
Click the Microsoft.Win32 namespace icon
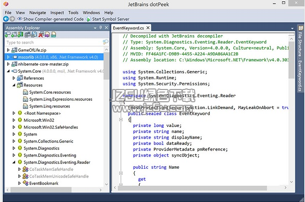(x=20, y=120)
